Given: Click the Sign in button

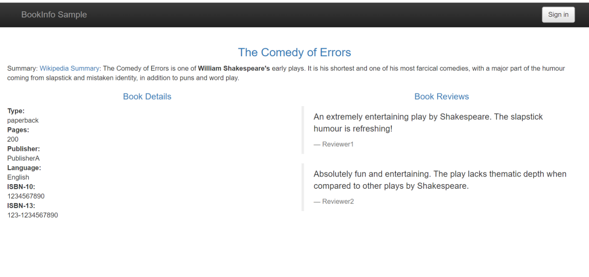Looking at the screenshot, I should tap(558, 15).
